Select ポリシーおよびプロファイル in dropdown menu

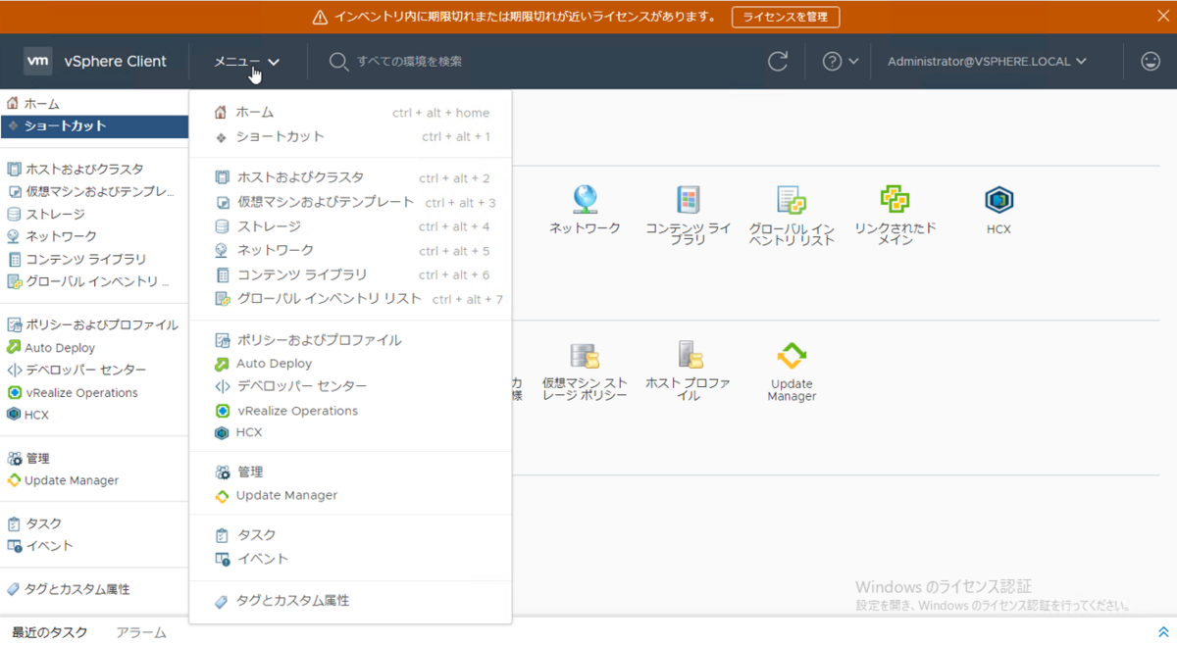(x=350, y=340)
